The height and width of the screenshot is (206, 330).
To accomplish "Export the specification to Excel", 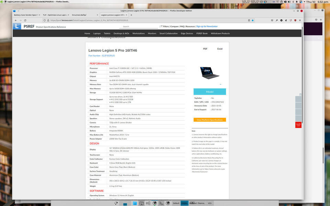I will pos(220,49).
